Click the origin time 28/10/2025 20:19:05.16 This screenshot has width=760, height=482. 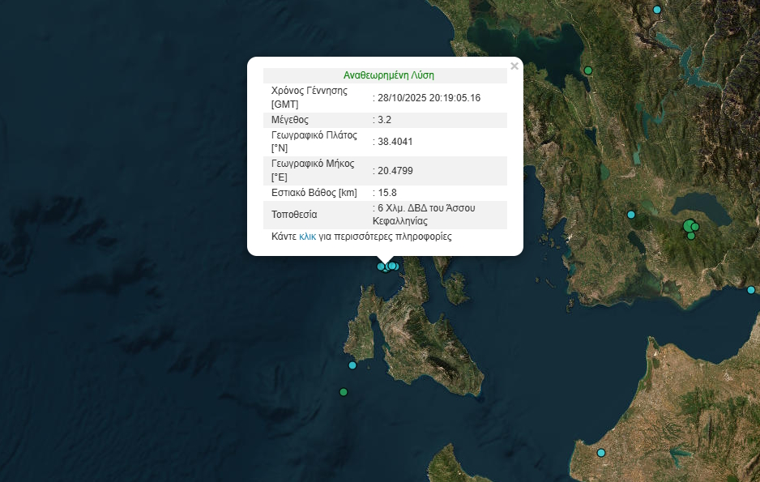(429, 98)
